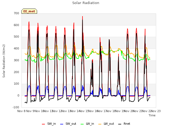Select the SW_out legend entry
The width and height of the screenshot is (172, 129).
[68, 124]
